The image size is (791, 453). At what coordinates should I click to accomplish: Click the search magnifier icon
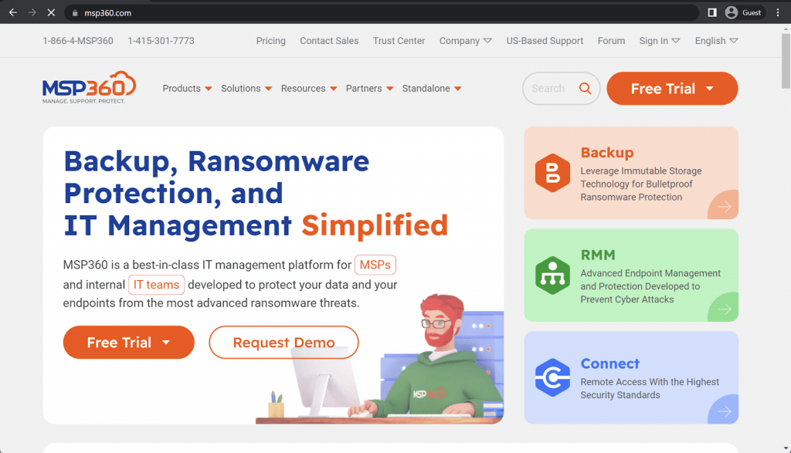click(x=585, y=88)
